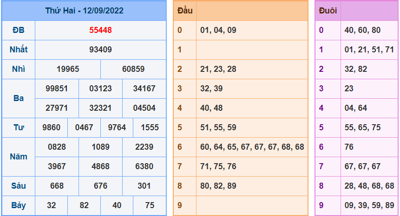Click Đầu row 6 values starting "60, 64, 65"
This screenshot has height=216, width=400.
tap(252, 147)
